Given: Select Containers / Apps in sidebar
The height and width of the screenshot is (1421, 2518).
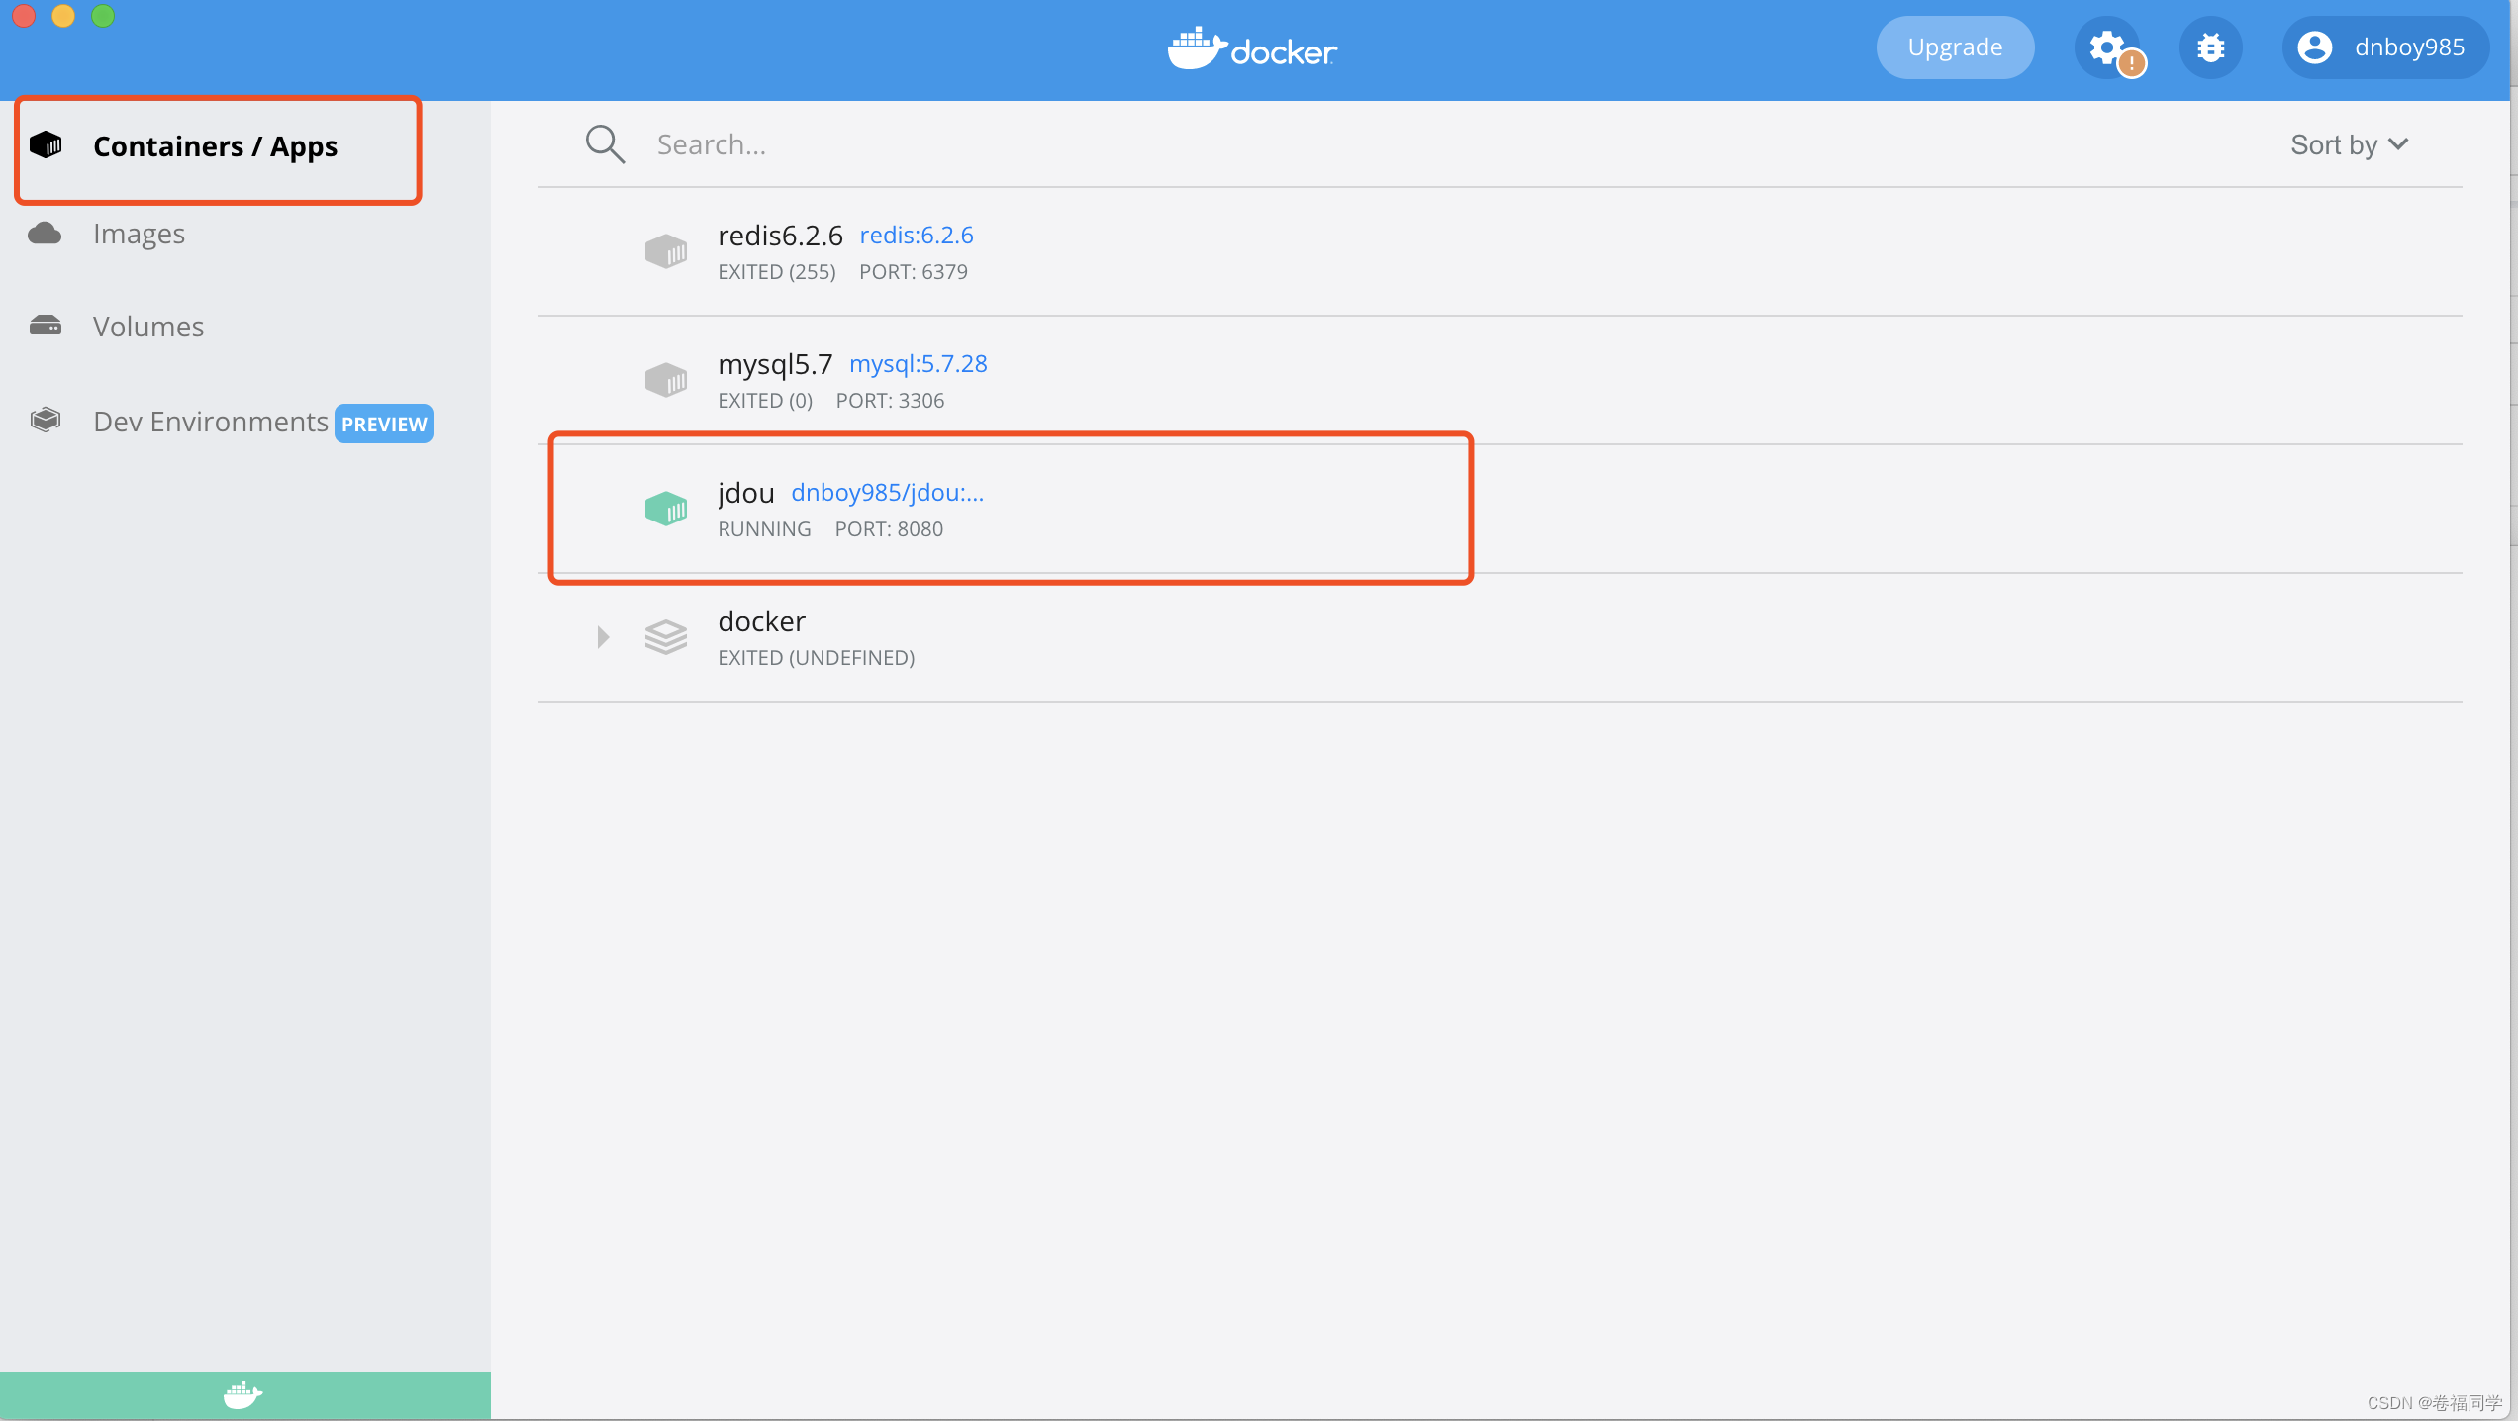Looking at the screenshot, I should [215, 146].
